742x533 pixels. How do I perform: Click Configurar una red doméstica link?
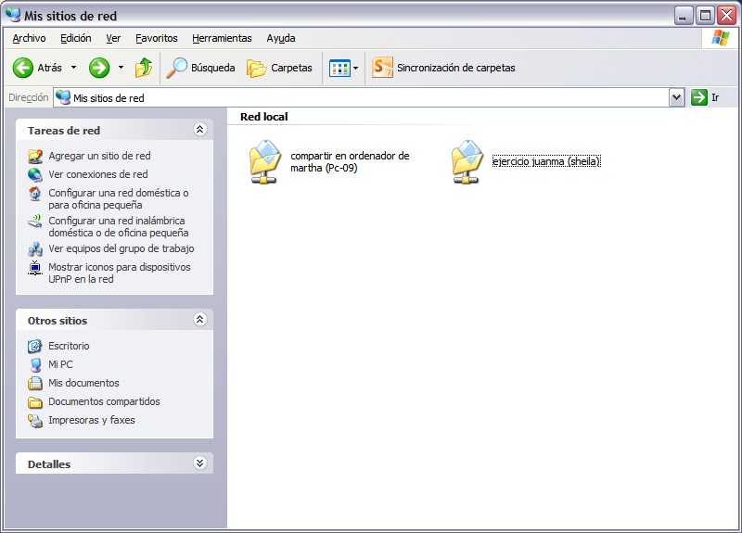119,198
